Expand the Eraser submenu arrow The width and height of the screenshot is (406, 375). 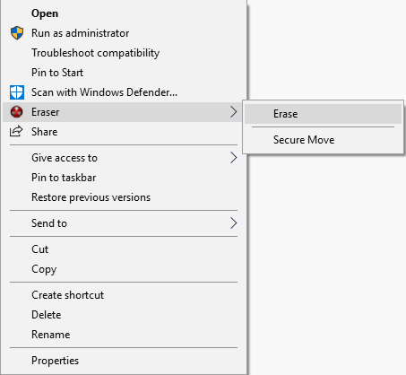tap(234, 112)
